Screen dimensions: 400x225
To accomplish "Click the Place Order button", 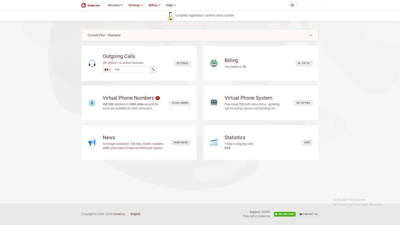I will click(x=180, y=103).
